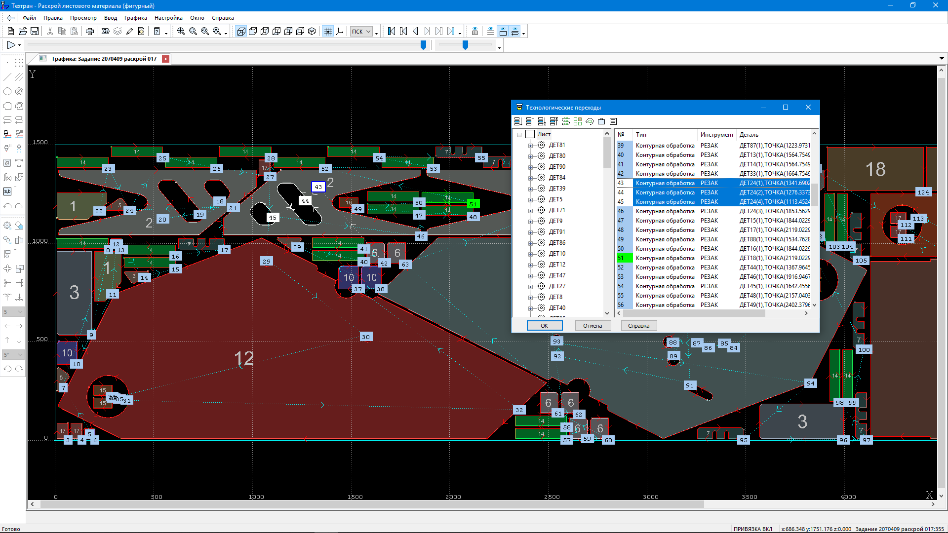Click the isometric cube view icon
Viewport: 948px width, 533px height.
point(312,32)
